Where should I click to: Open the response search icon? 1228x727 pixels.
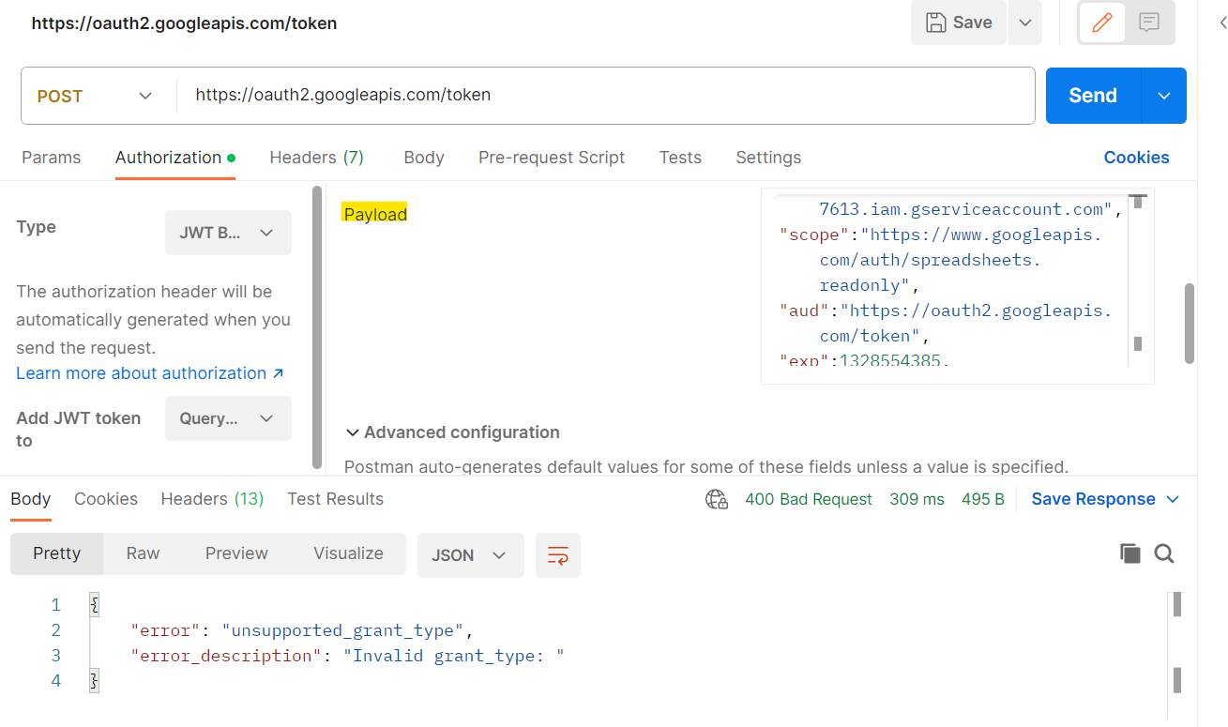(1164, 553)
